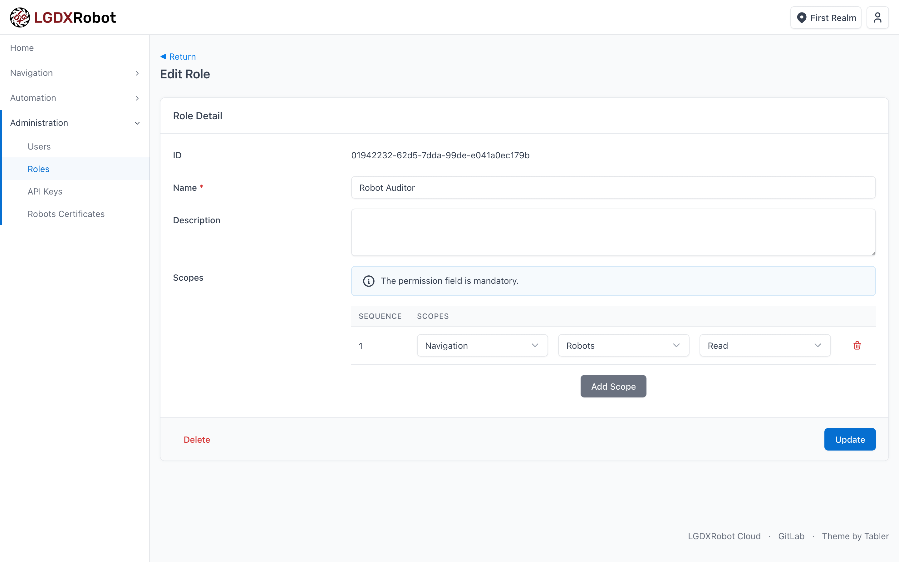
Task: Click the red Delete role link
Action: (x=197, y=439)
